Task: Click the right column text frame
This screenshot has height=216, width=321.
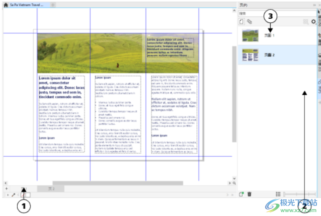Action: click(x=174, y=114)
